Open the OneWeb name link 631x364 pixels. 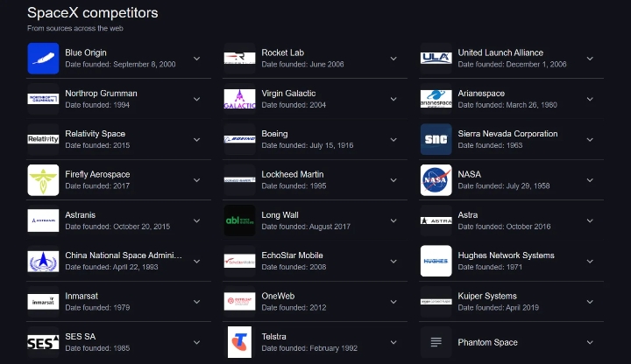(x=280, y=296)
